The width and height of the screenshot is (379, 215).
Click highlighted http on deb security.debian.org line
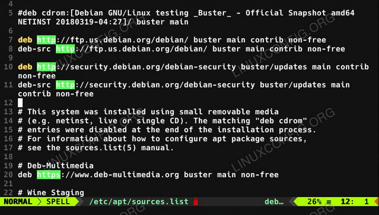(x=46, y=67)
